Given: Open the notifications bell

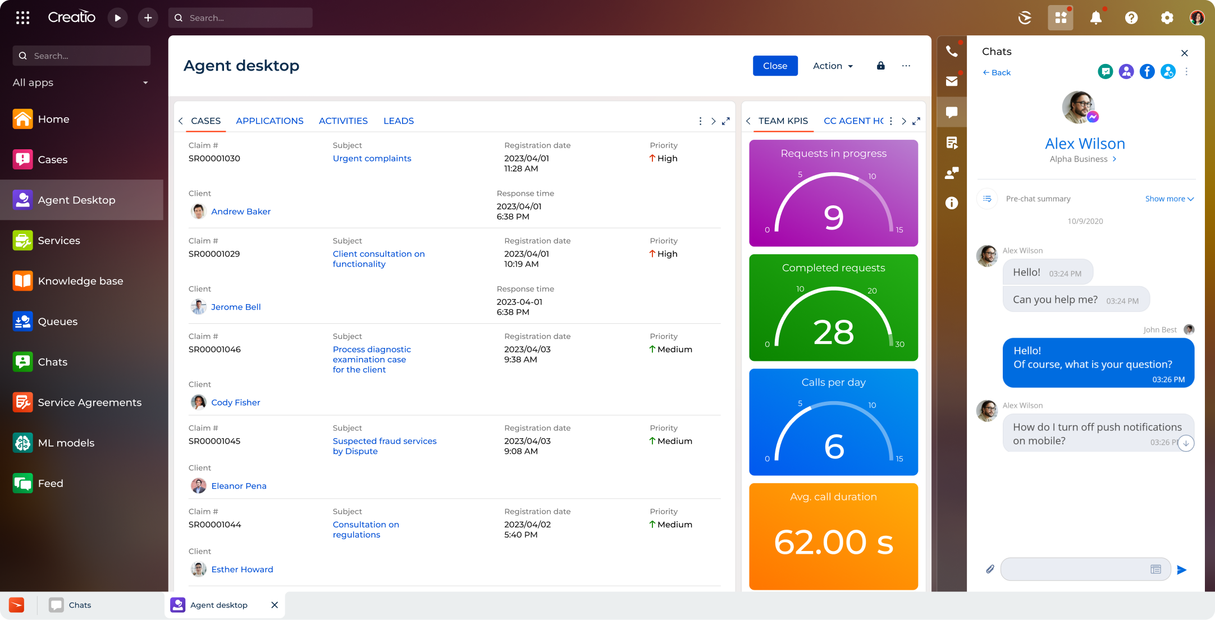Looking at the screenshot, I should coord(1095,18).
